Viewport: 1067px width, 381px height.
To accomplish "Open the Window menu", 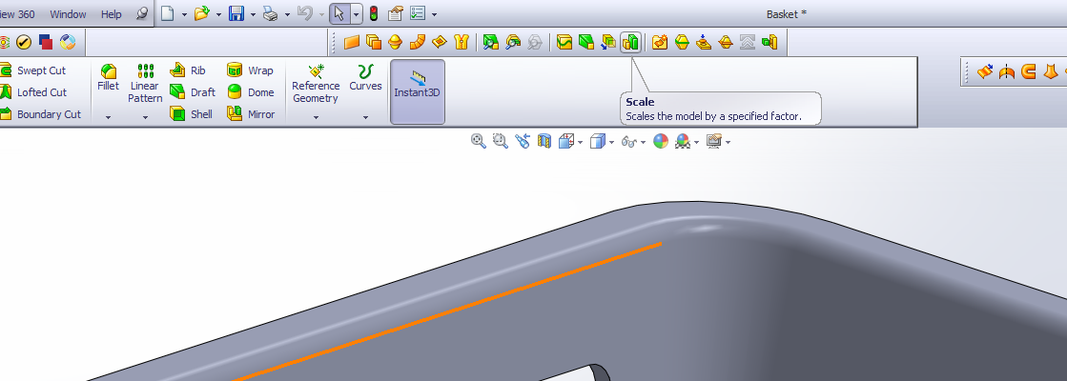I will click(68, 13).
